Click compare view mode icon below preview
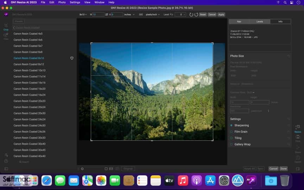 [111, 169]
